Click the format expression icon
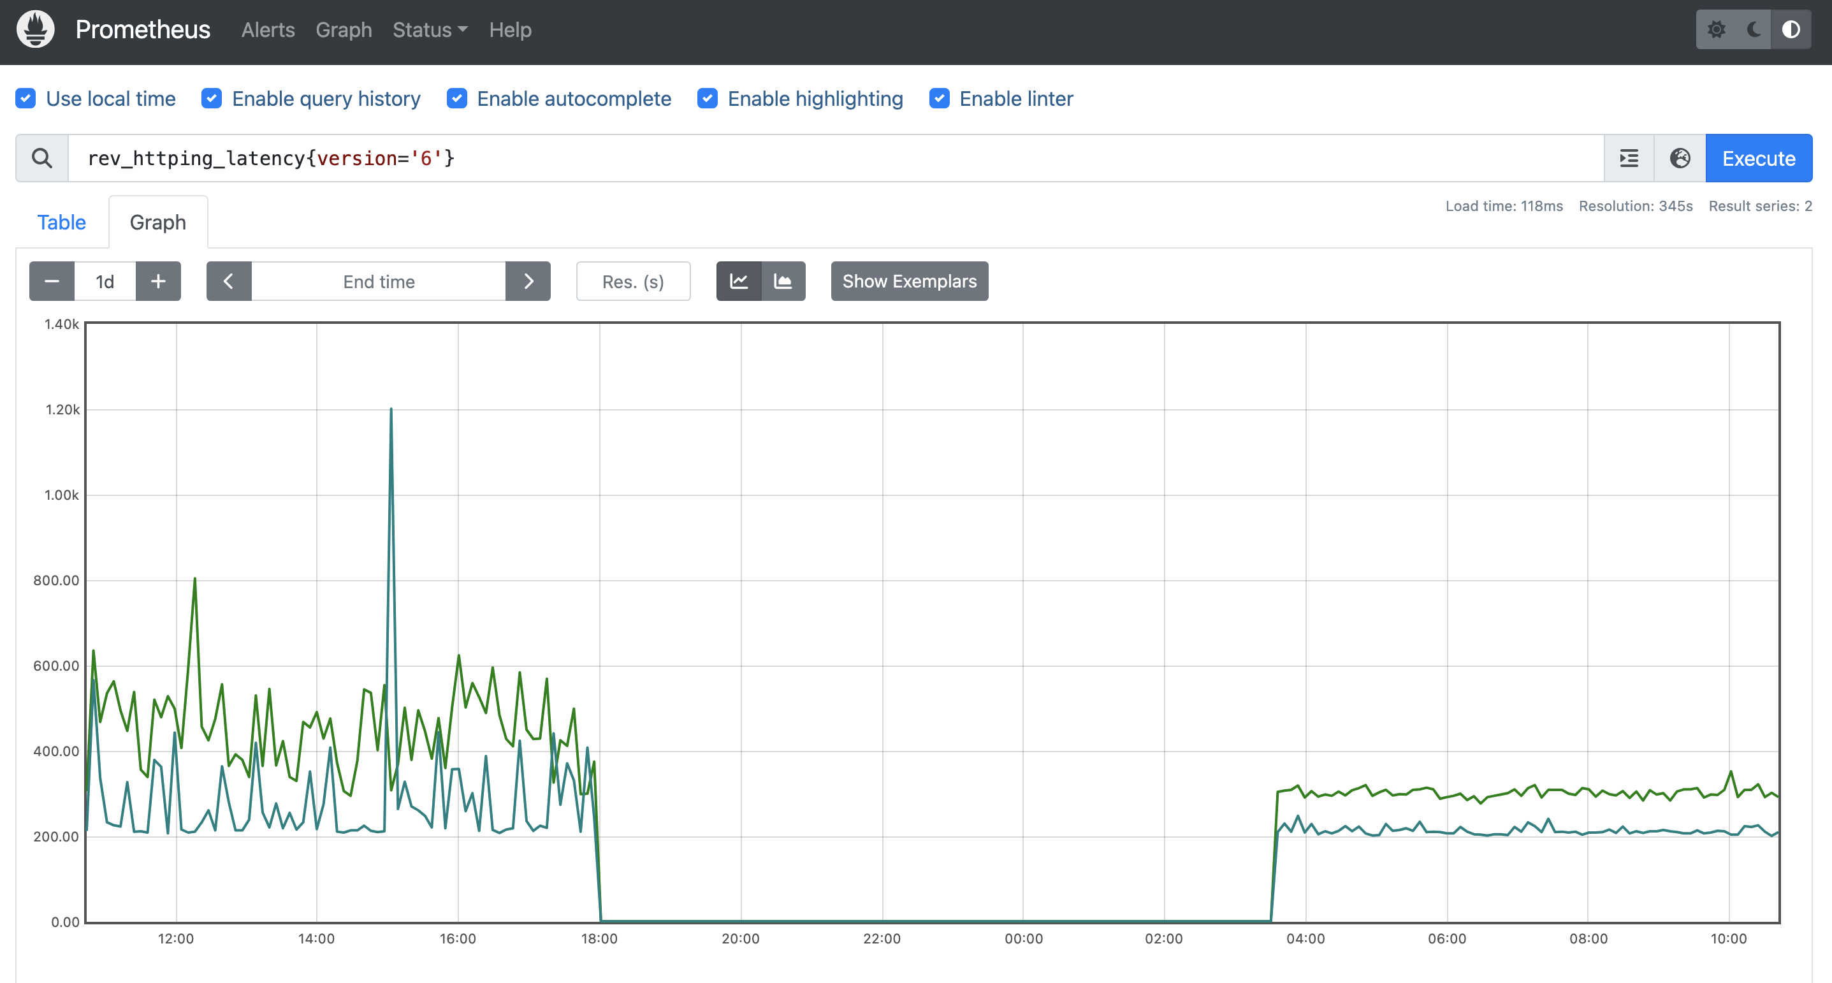Screen dimensions: 1832x983 coord(1629,158)
